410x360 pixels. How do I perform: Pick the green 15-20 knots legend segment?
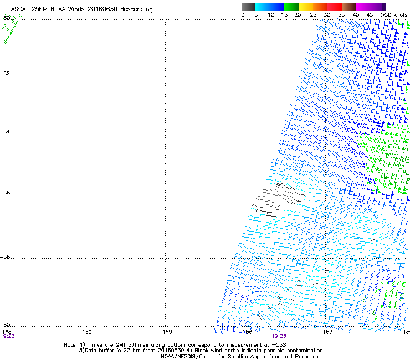coord(291,7)
